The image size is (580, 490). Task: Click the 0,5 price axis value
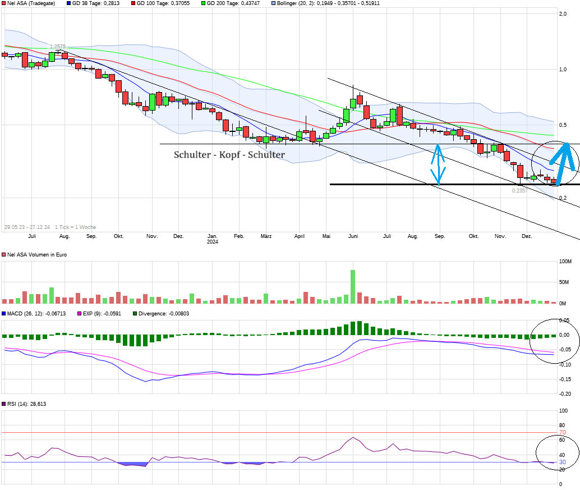click(563, 125)
